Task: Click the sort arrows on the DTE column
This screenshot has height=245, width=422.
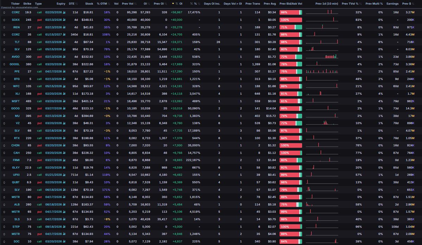Action: pos(76,4)
